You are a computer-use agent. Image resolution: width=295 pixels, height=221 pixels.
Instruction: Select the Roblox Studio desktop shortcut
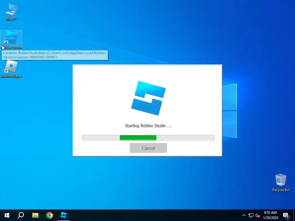(x=11, y=40)
